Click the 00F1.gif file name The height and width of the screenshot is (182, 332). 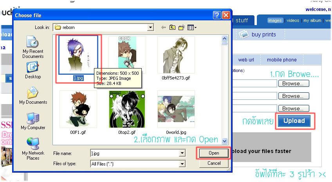[78, 132]
